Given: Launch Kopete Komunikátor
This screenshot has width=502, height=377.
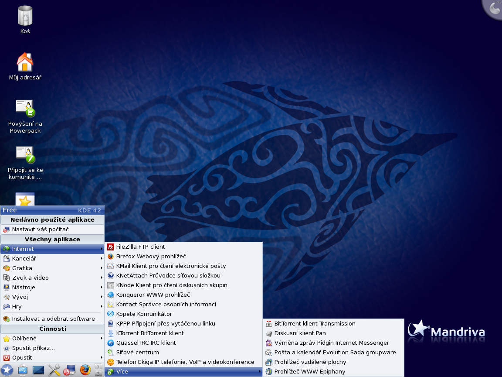Looking at the screenshot, I should click(184, 314).
